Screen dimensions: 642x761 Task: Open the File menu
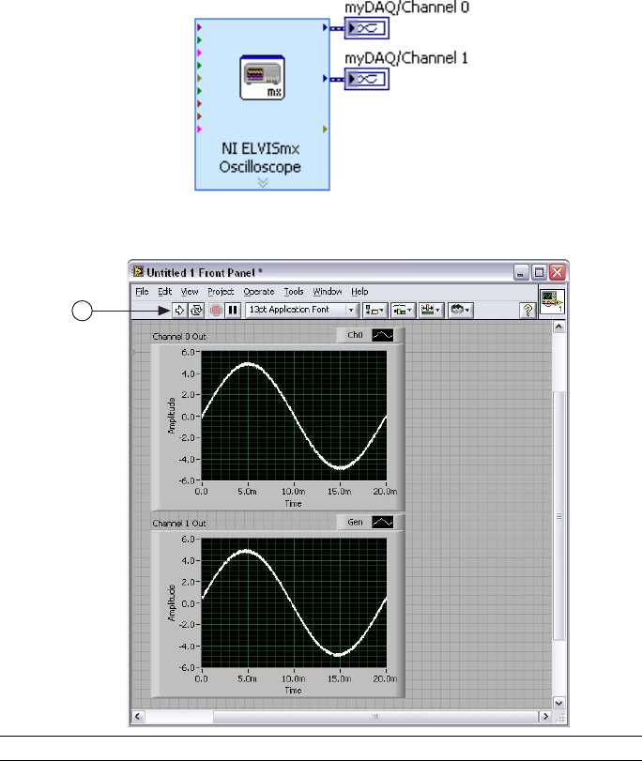tap(142, 292)
